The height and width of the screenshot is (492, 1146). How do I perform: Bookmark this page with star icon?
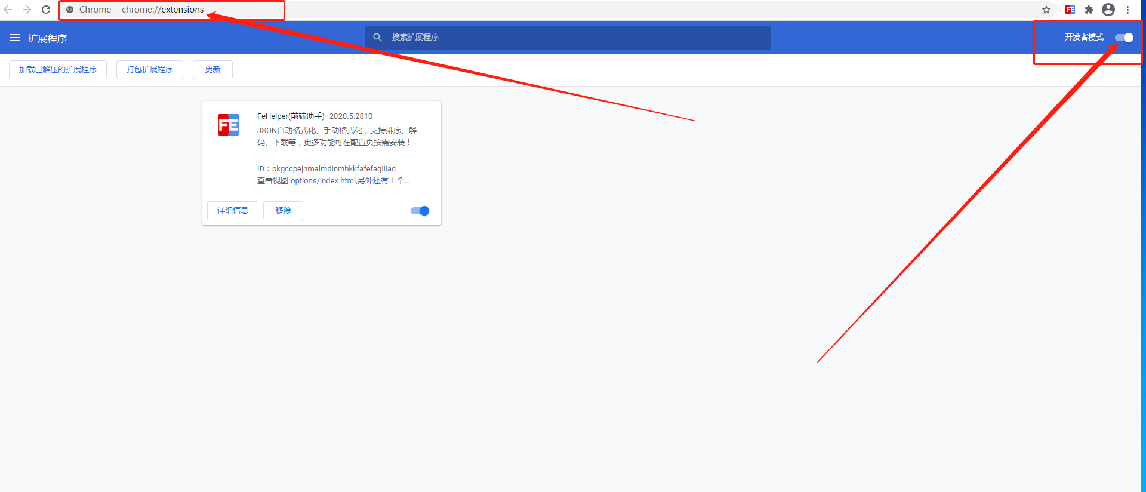pos(1046,10)
